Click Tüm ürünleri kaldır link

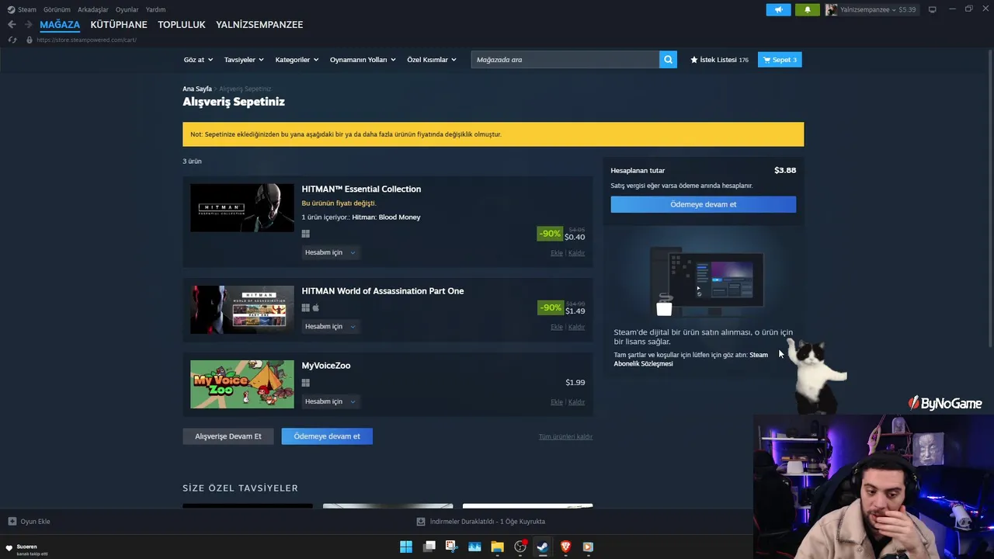coord(565,436)
